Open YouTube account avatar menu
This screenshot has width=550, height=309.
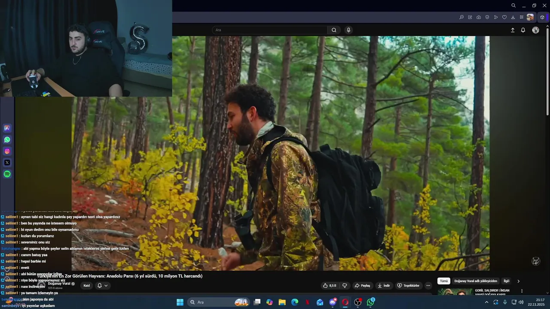(535, 30)
